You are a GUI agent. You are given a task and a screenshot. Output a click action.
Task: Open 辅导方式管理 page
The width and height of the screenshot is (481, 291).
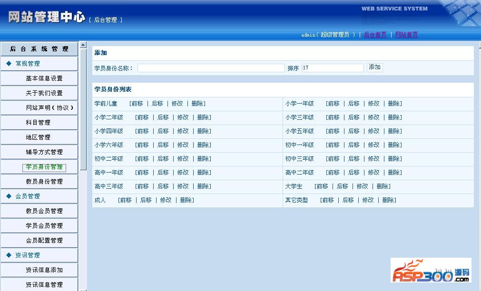(x=44, y=152)
